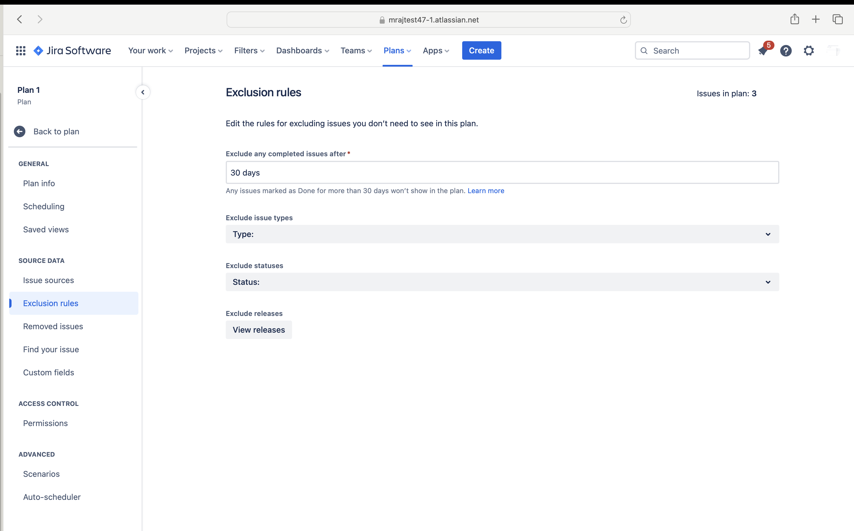Open Jira settings gear
Image resolution: width=854 pixels, height=531 pixels.
[x=809, y=50]
